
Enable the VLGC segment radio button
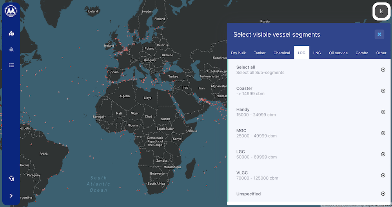click(x=383, y=175)
